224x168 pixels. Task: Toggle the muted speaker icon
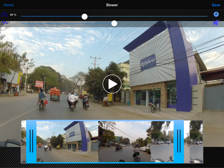(216, 23)
